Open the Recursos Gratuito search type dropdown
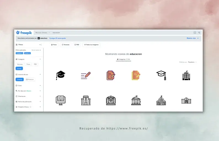The height and width of the screenshot is (141, 219). pos(42,33)
